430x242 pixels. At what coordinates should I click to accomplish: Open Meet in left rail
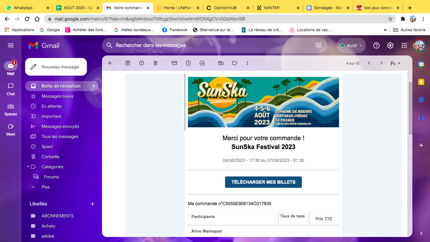pyautogui.click(x=11, y=130)
